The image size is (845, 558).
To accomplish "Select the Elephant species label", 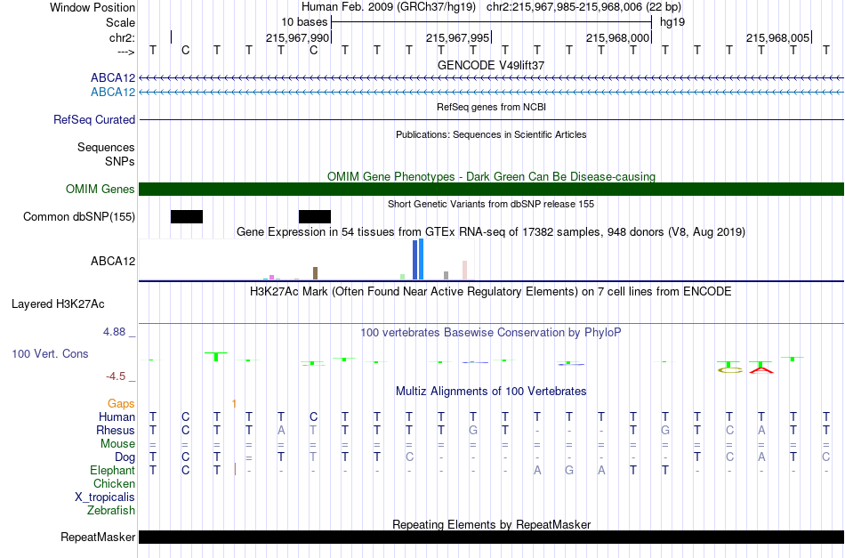I will (112, 471).
